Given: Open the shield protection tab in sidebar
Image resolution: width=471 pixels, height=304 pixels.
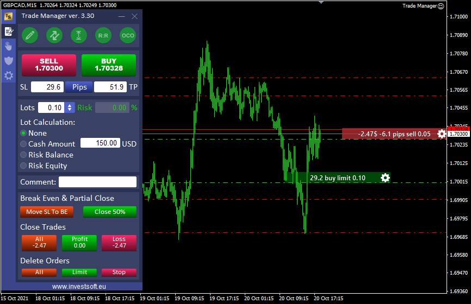Looking at the screenshot, I should click(x=8, y=60).
